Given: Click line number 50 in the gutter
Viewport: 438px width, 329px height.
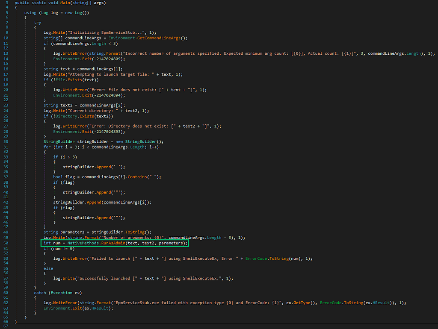Looking at the screenshot, I should tap(6, 243).
